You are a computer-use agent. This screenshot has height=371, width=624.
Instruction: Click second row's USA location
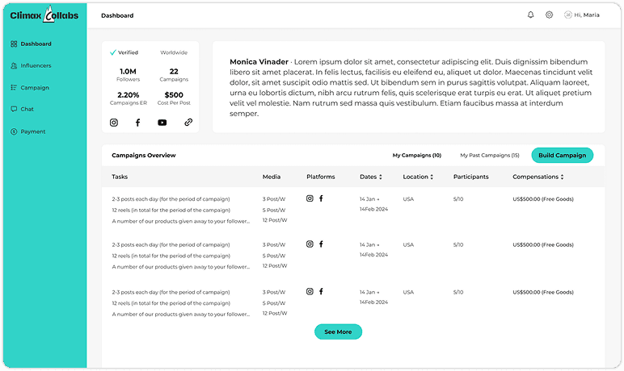(x=408, y=244)
